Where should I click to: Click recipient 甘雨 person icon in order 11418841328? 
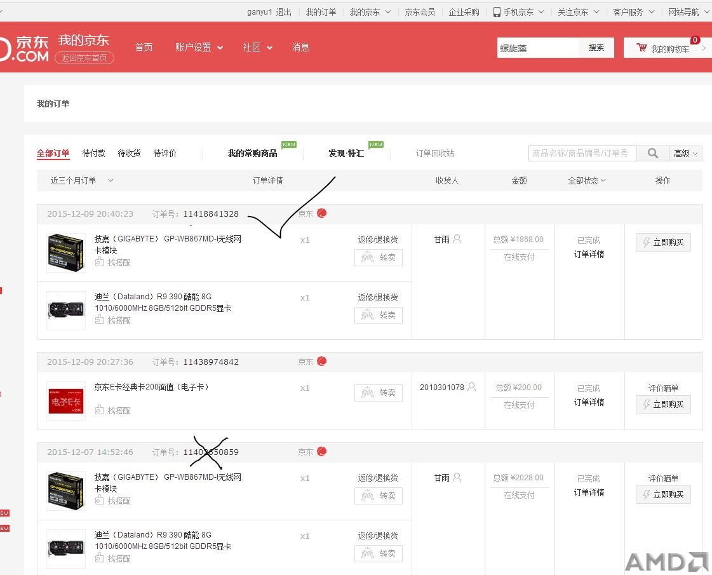pos(457,239)
